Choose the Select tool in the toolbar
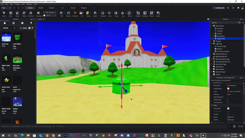Viewport: 245px width, 138px height. click(4, 14)
